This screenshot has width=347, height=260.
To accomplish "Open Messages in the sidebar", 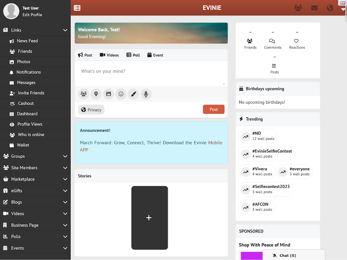I will [35, 83].
